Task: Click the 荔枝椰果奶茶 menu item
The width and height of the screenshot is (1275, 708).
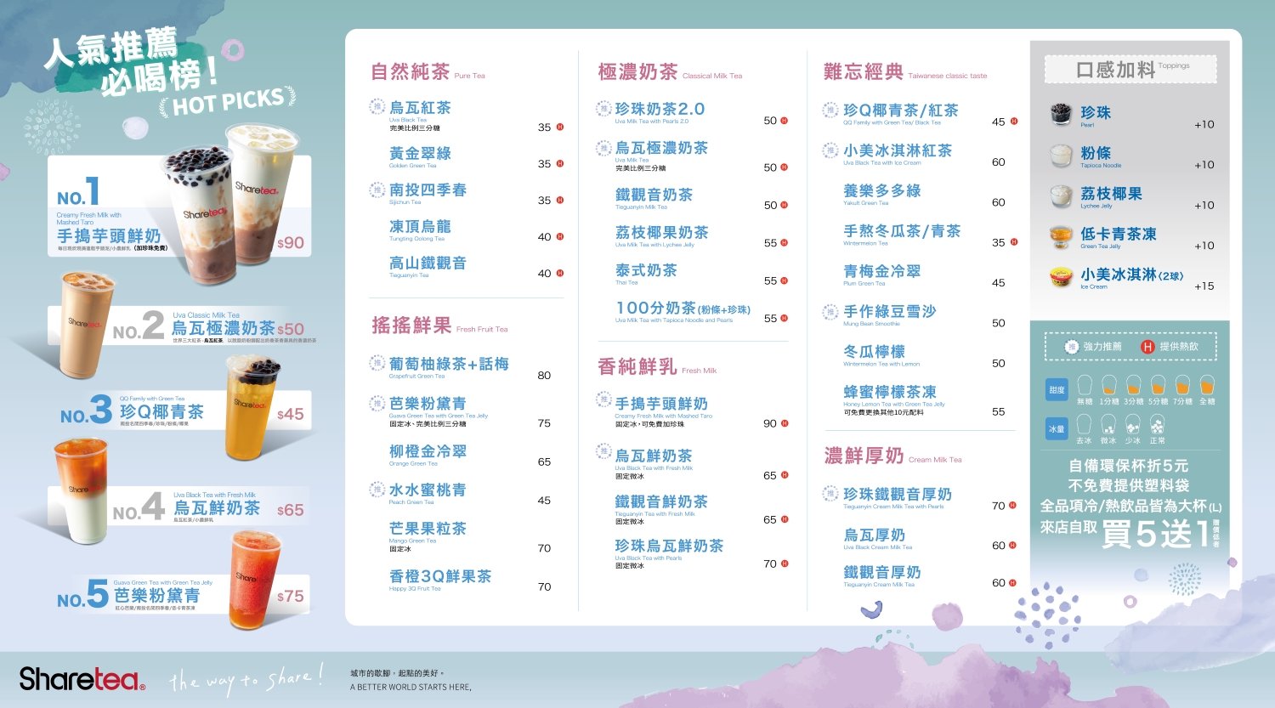Action: coord(661,236)
